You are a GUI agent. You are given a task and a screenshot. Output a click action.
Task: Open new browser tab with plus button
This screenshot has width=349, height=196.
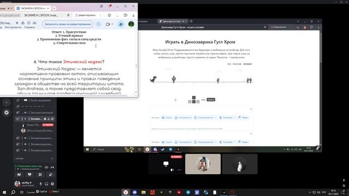click(54, 8)
